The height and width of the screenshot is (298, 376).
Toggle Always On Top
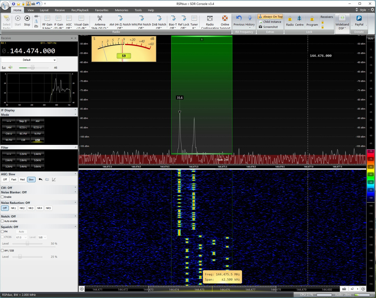[270, 17]
